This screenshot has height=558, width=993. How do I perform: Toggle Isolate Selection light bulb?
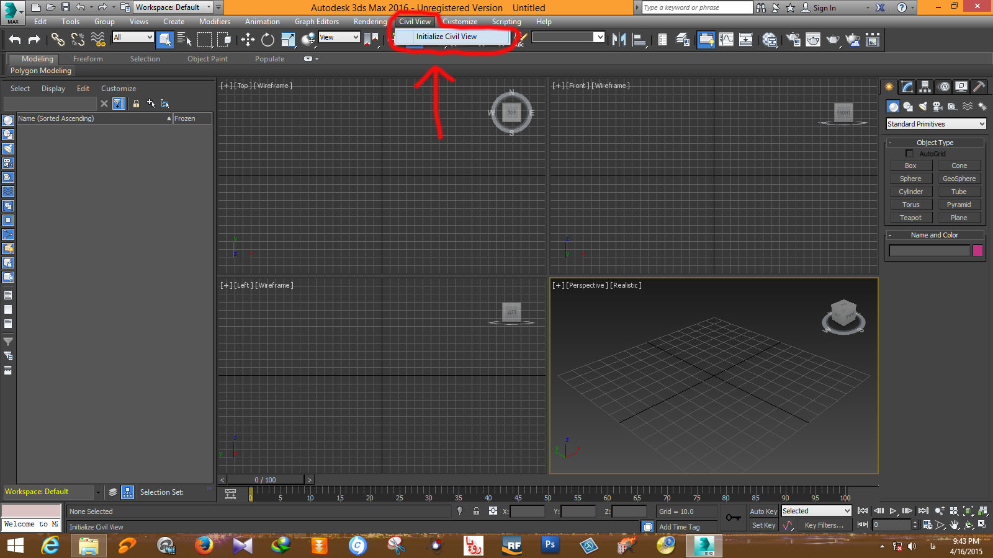[460, 511]
